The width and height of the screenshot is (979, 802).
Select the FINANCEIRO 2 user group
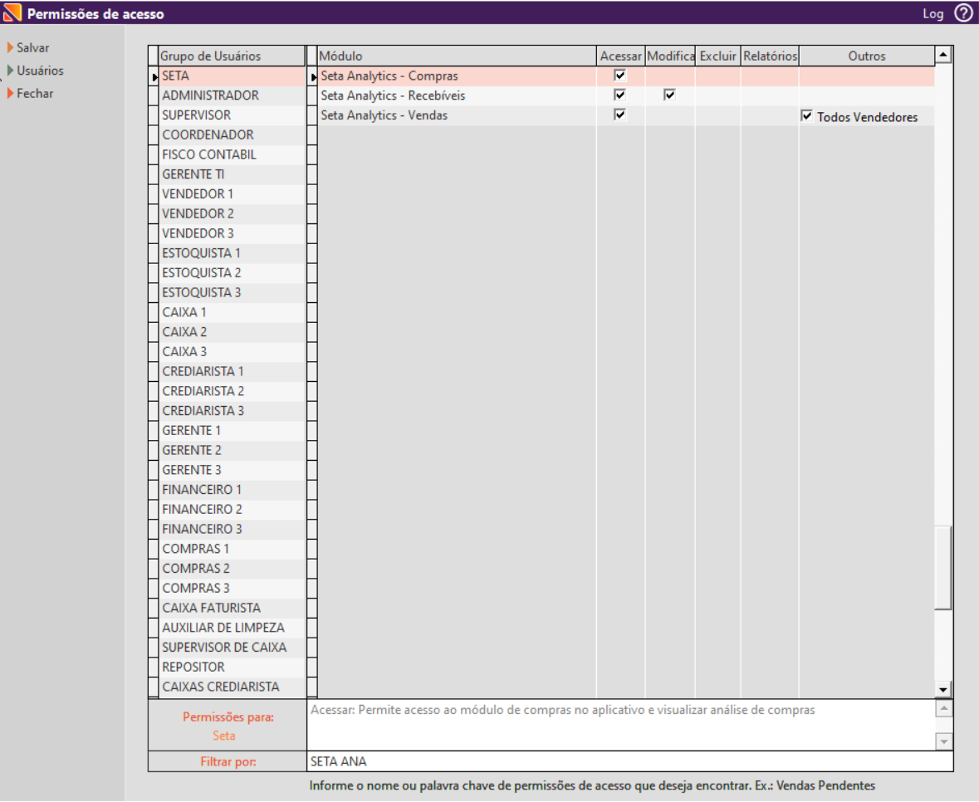[232, 509]
